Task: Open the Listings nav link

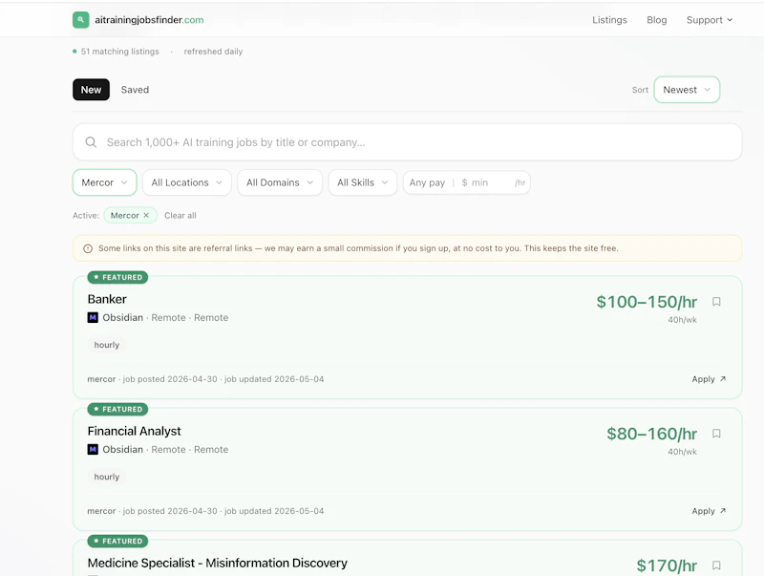Action: pos(609,20)
